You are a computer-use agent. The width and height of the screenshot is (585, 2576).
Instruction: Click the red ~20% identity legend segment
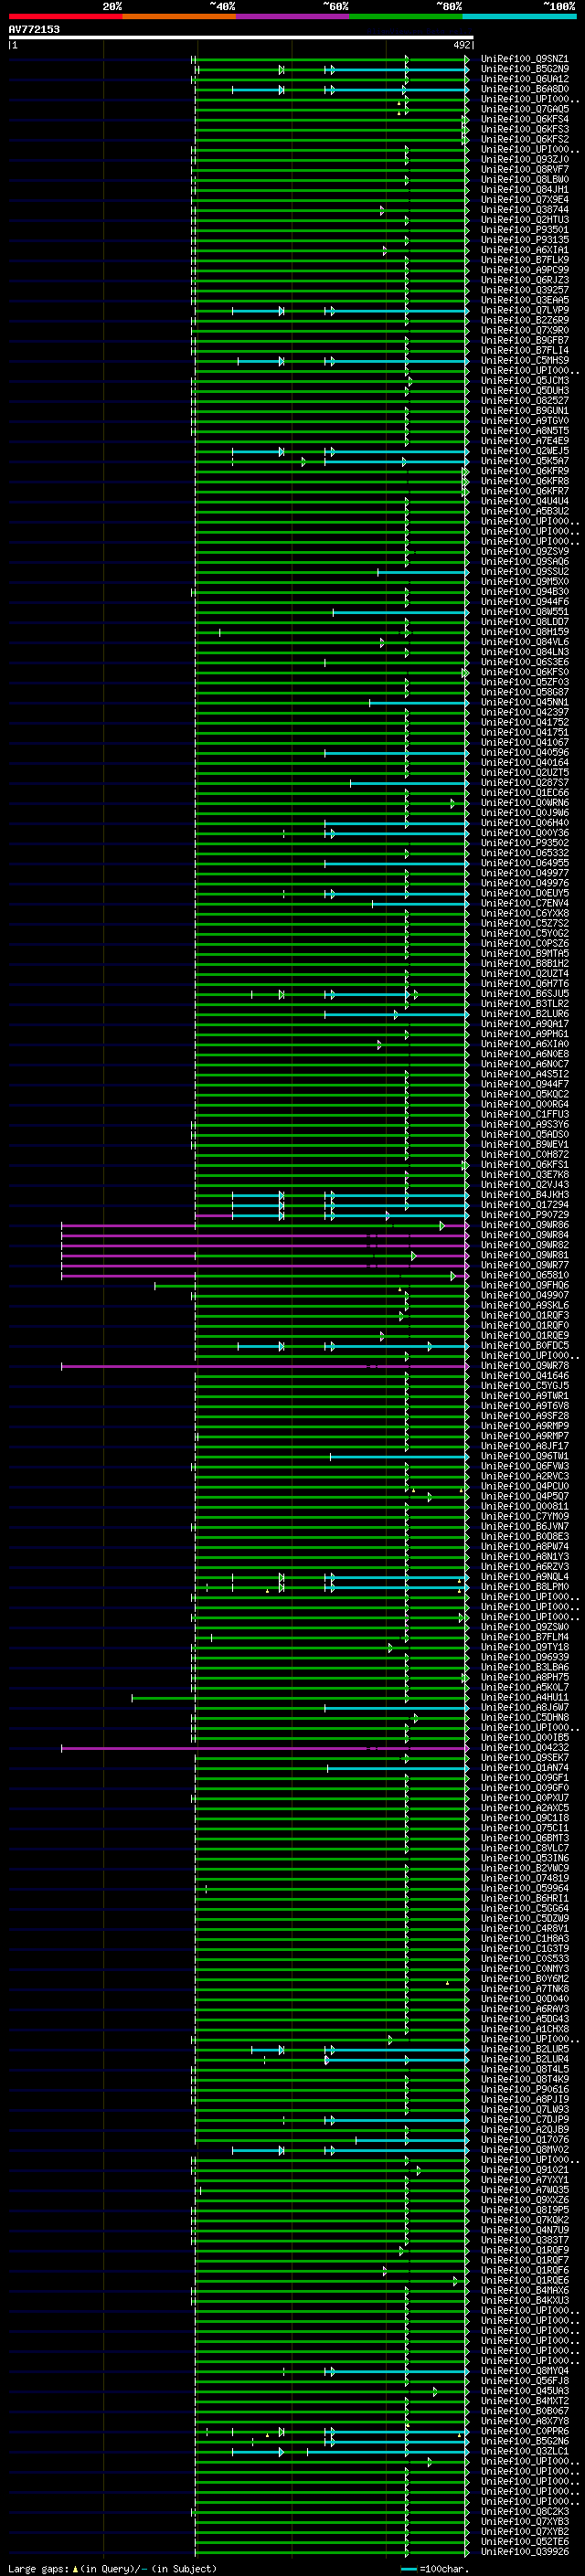[65, 16]
